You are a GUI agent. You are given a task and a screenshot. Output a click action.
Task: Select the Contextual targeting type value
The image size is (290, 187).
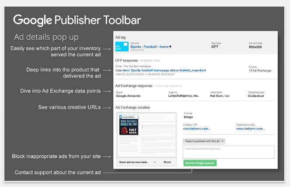coord(256,96)
